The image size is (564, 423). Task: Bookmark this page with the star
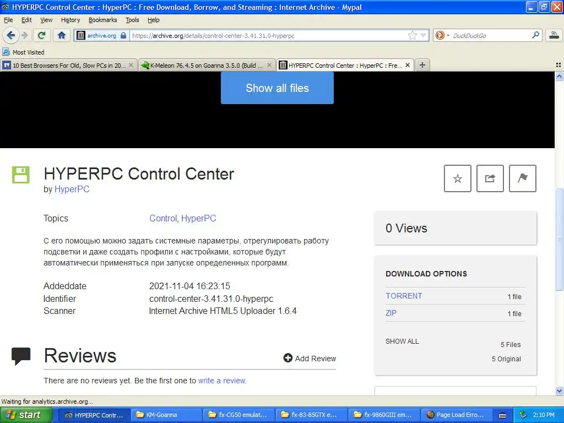412,35
